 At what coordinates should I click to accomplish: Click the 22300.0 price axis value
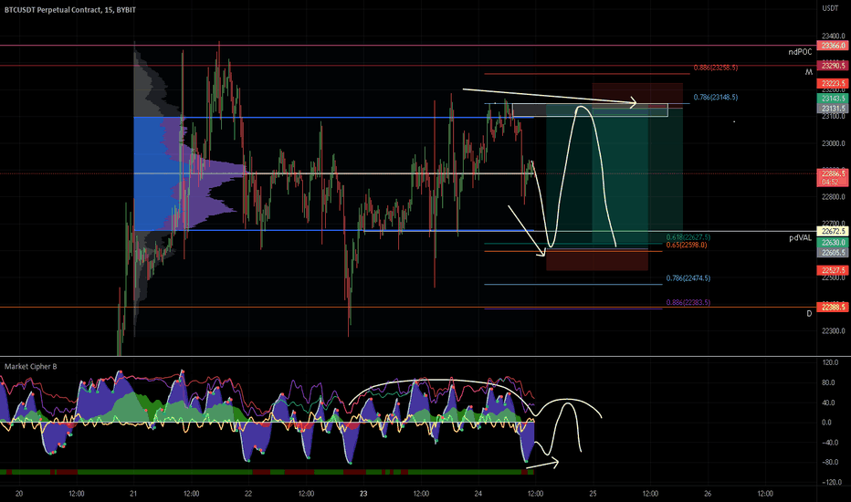833,331
